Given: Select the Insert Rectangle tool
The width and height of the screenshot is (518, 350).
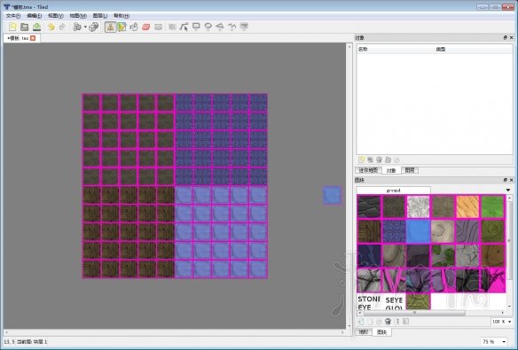Looking at the screenshot, I should pyautogui.click(x=196, y=27).
